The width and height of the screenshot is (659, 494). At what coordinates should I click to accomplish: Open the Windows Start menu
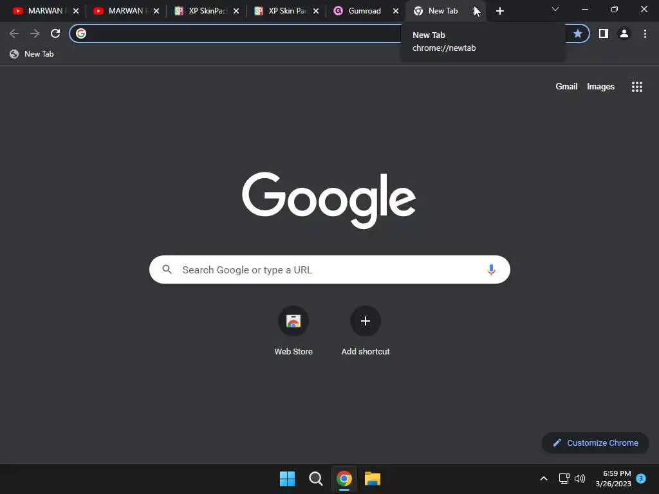click(x=288, y=479)
